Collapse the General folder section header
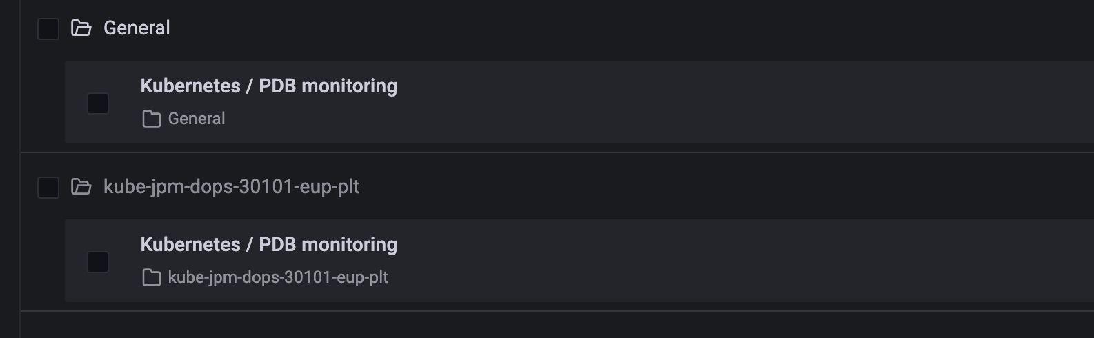The width and height of the screenshot is (1094, 338). 557,29
